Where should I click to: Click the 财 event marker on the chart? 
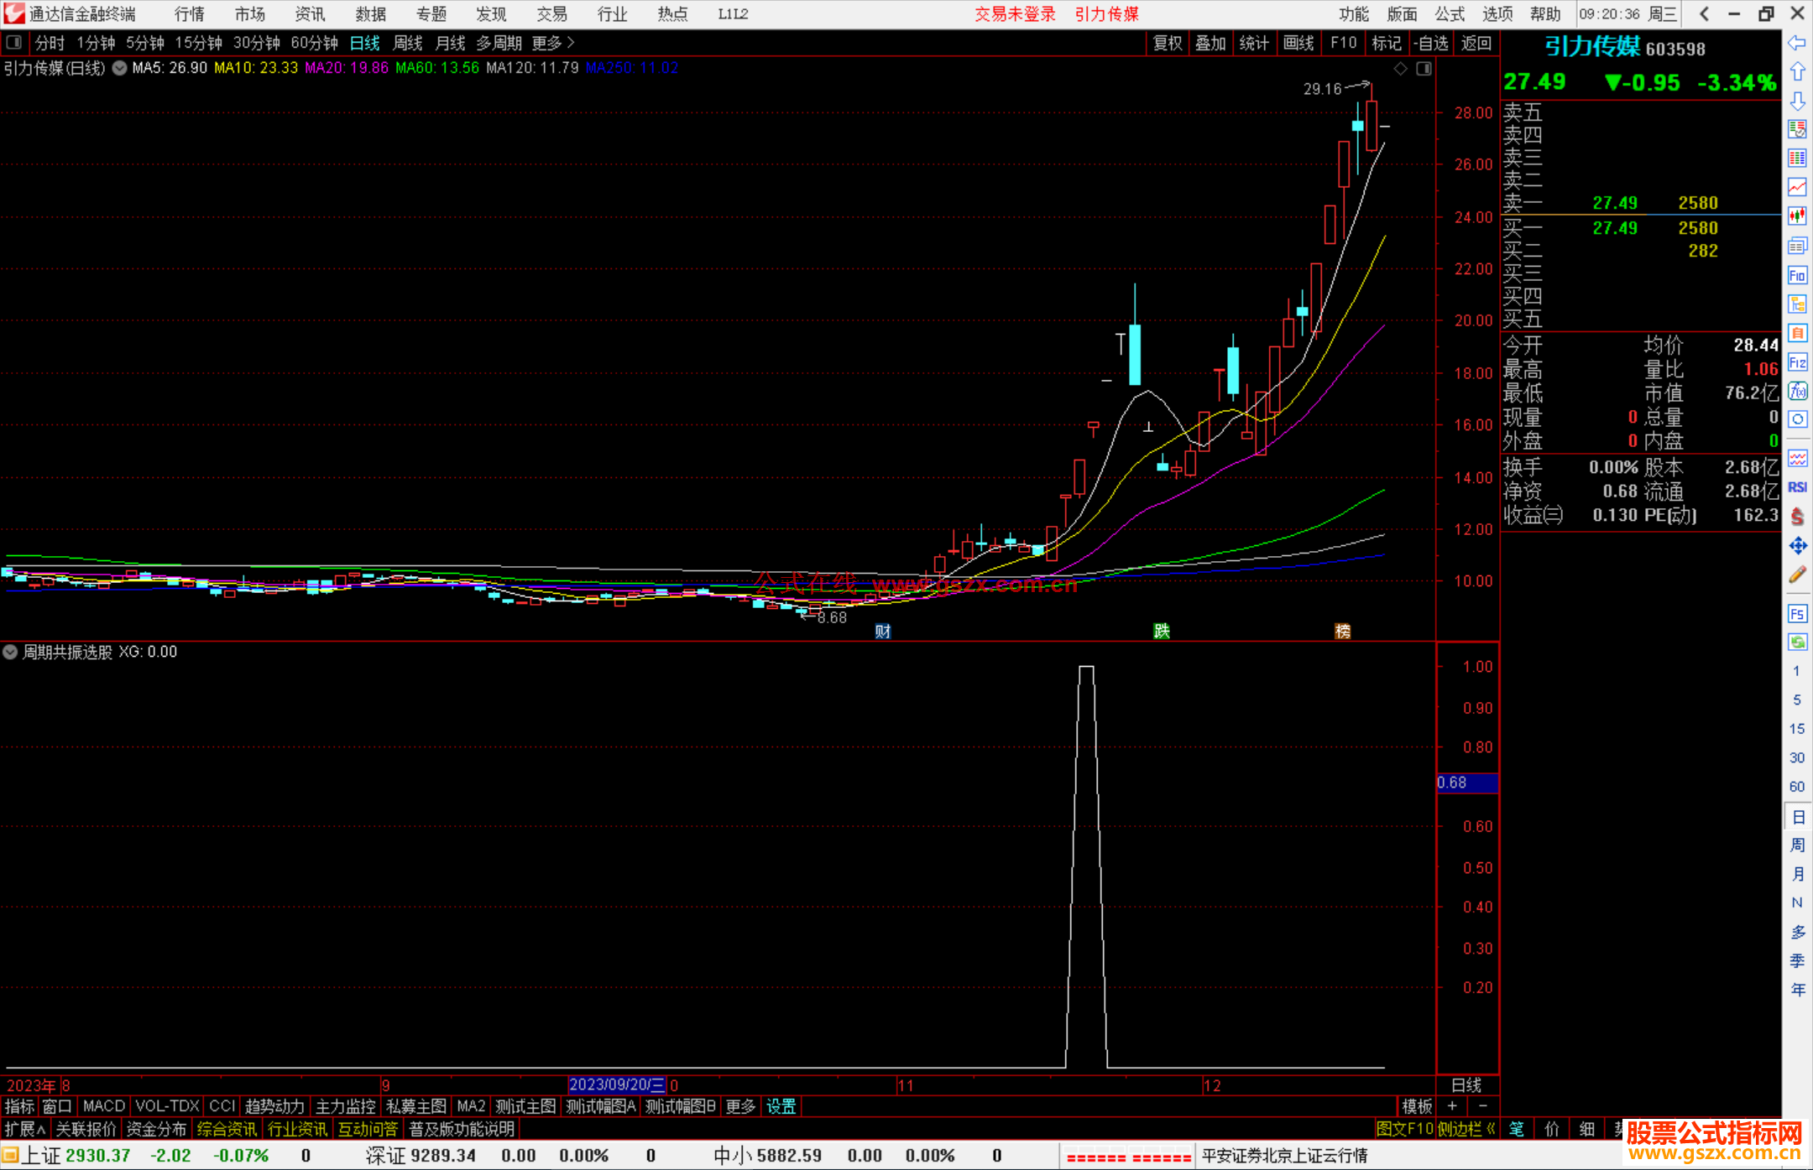click(882, 632)
